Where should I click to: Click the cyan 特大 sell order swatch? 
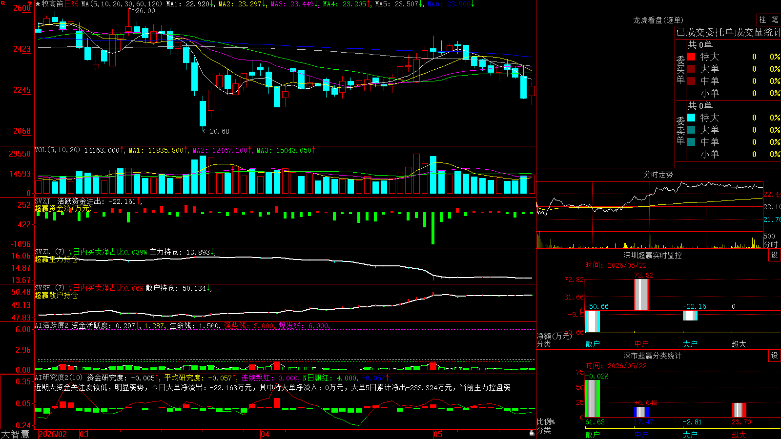tap(691, 118)
